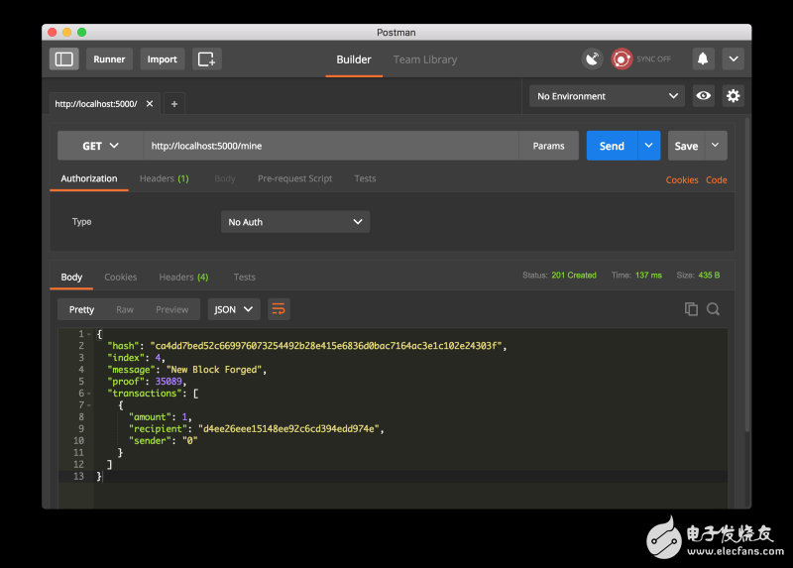
Task: Open the header chevron dropdown menu
Action: 734,59
